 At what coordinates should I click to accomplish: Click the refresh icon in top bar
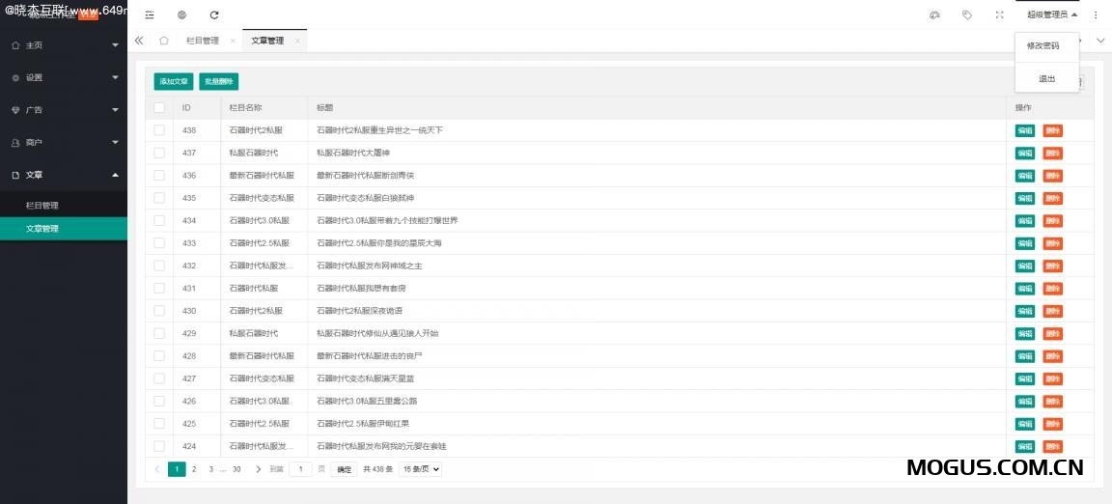tap(214, 14)
